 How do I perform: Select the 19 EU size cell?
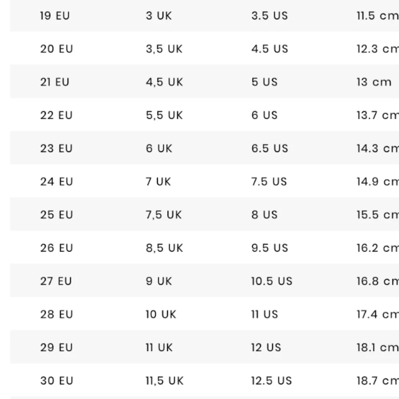tap(55, 16)
